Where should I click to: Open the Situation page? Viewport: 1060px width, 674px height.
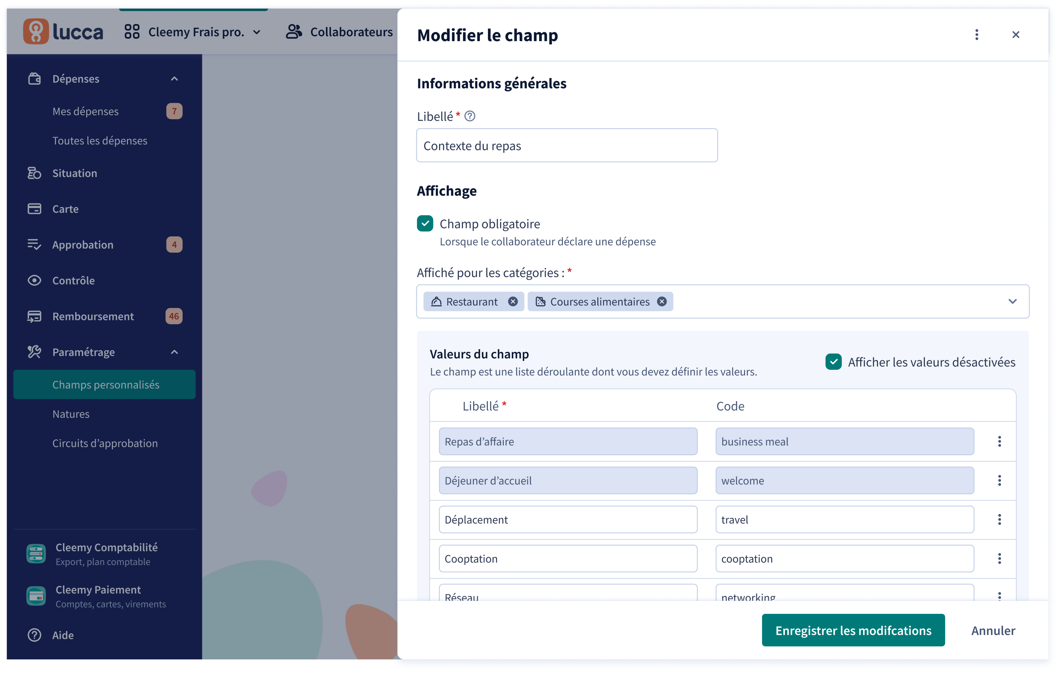coord(75,173)
